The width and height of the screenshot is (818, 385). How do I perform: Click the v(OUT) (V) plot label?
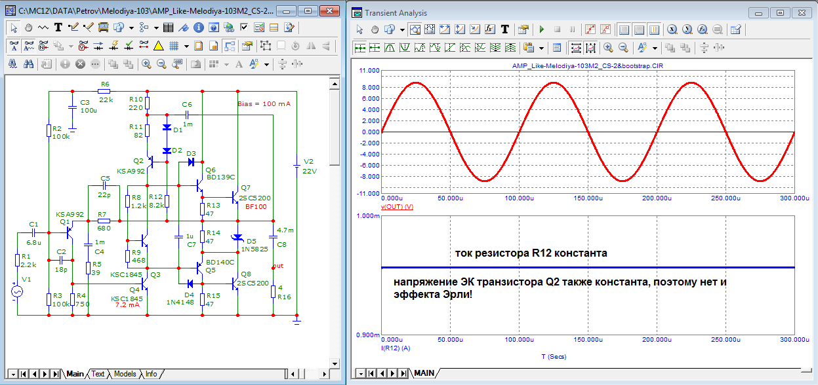[396, 207]
